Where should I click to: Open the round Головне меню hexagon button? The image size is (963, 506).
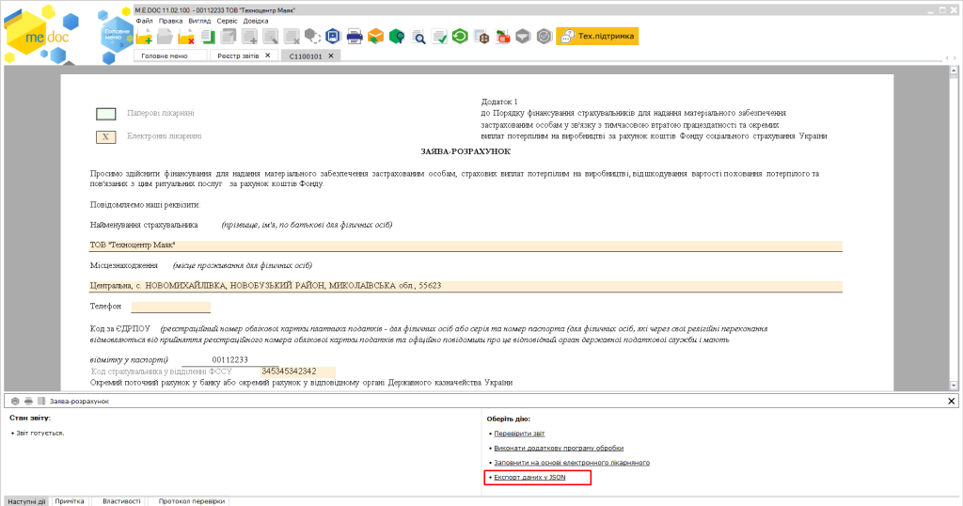click(x=117, y=33)
